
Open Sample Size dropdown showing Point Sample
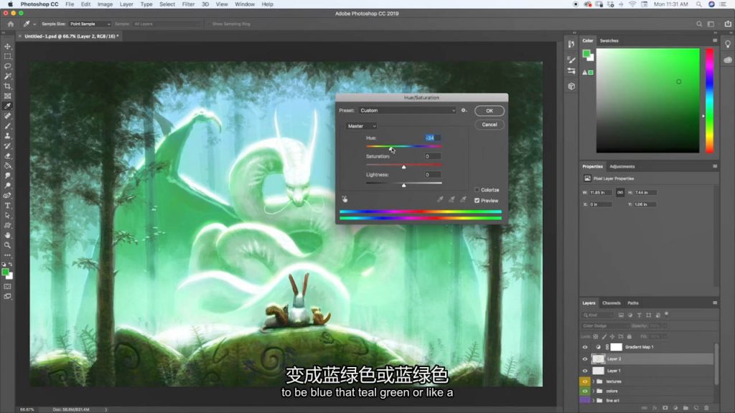pos(90,24)
